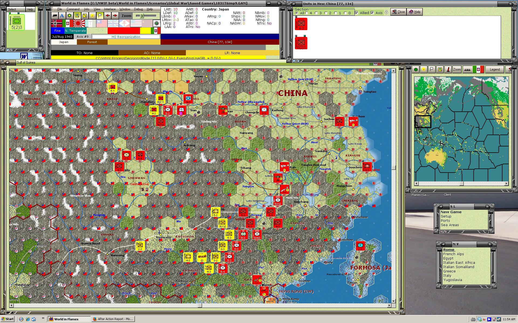Select the Graziani 5(2)3 HQ unit counter
The image size is (518, 323).
click(17, 22)
